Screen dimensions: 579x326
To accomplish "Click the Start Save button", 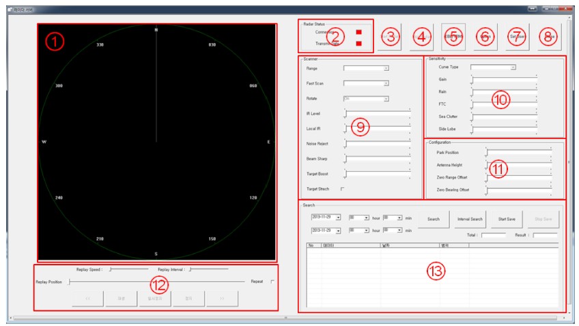I will [x=507, y=220].
